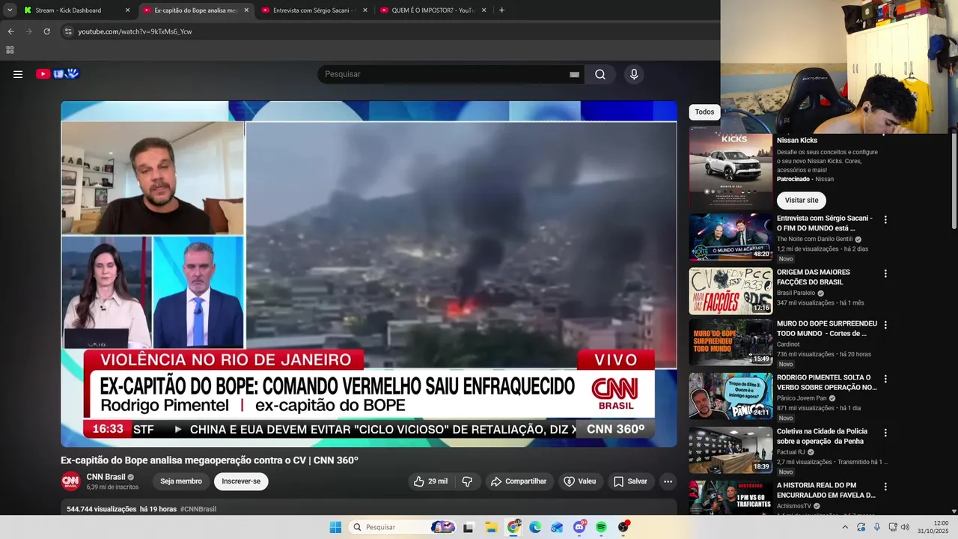This screenshot has width=958, height=539.
Task: Open options for Entrevista com Sérgio Sacani video
Action: tap(885, 220)
